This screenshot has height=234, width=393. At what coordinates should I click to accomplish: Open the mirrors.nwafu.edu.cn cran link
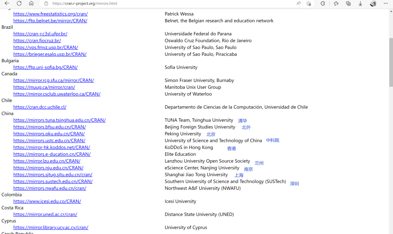[49, 188]
